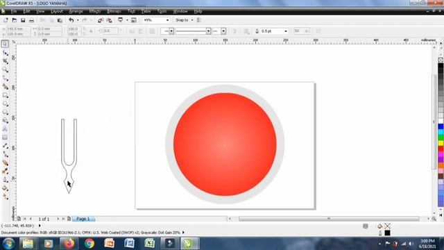Open the Welcome Screen icon
Image resolution: width=444 pixels, height=250 pixels.
tap(134, 20)
